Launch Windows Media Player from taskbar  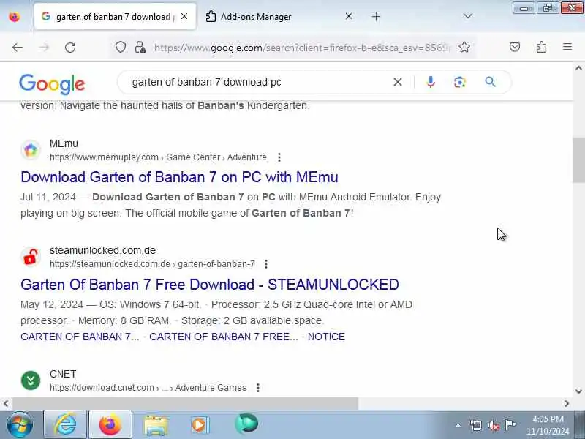(200, 425)
